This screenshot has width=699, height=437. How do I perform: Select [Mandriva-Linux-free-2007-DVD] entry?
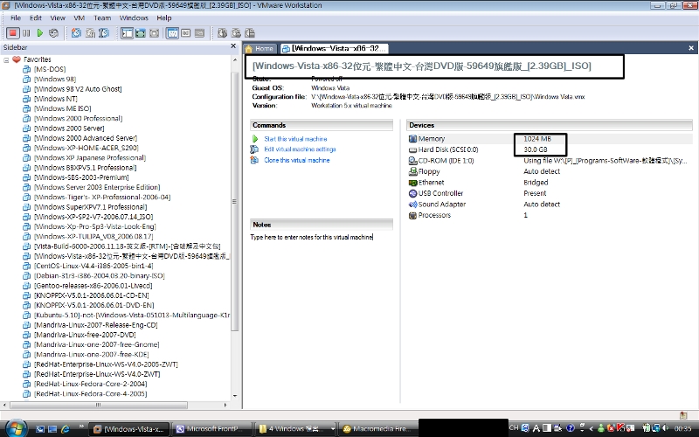pos(85,335)
